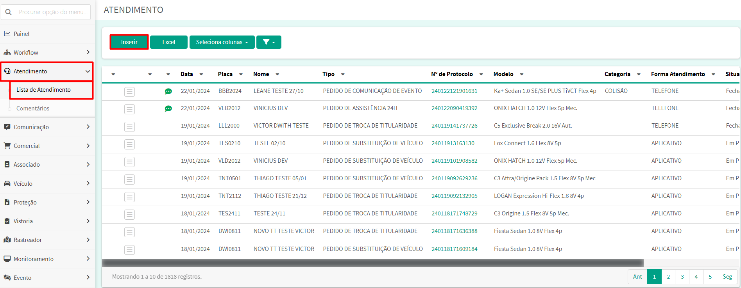741x288 pixels.
Task: Click the Painel chart icon
Action: [7, 34]
